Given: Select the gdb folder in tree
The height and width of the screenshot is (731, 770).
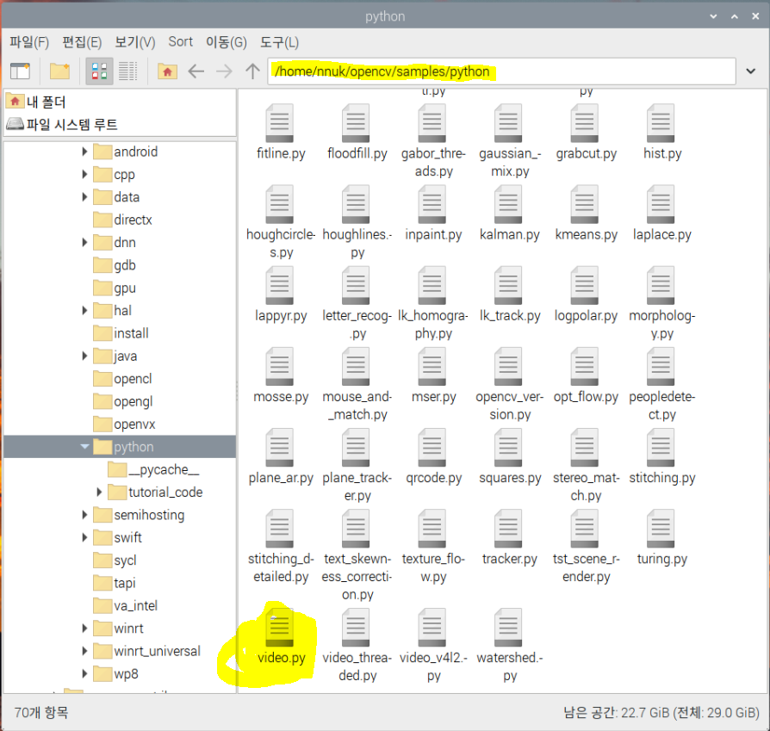Looking at the screenshot, I should pos(115,265).
